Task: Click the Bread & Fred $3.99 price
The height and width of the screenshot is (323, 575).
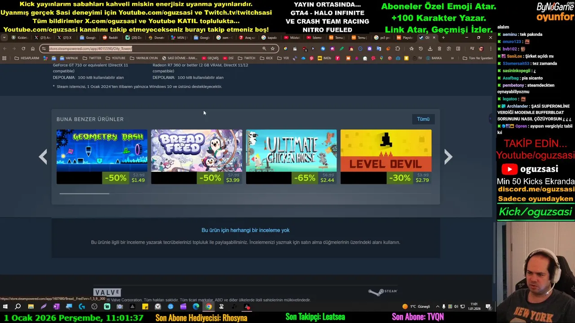Action: 233,180
